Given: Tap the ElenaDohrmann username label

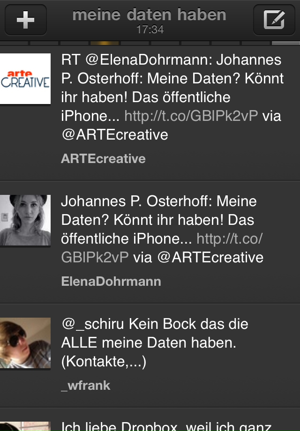Looking at the screenshot, I should (111, 282).
